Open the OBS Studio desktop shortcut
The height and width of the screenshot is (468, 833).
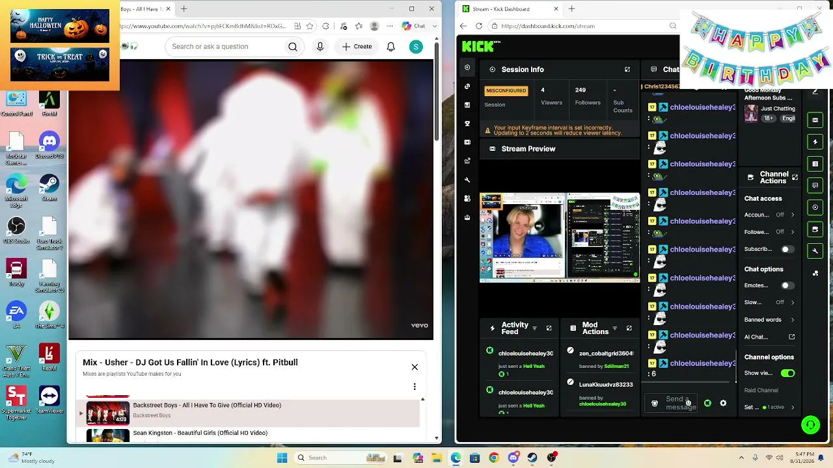16,231
